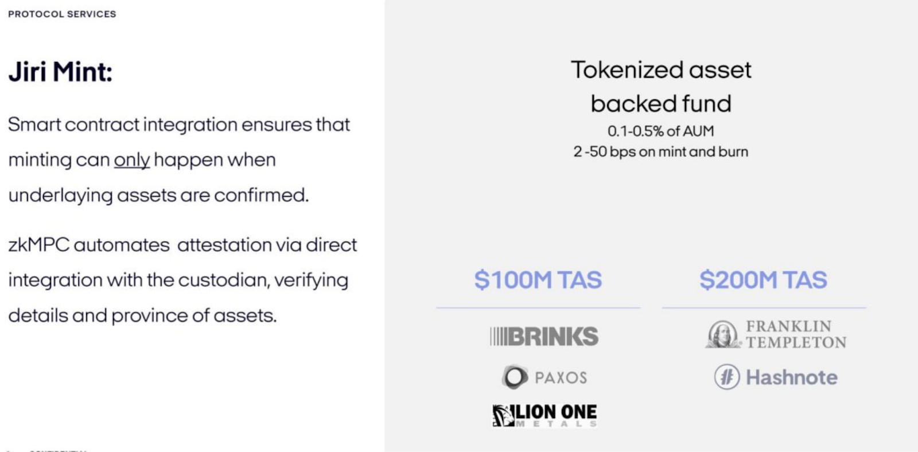Click the Brinks logo
This screenshot has height=452, width=918.
[x=544, y=336]
